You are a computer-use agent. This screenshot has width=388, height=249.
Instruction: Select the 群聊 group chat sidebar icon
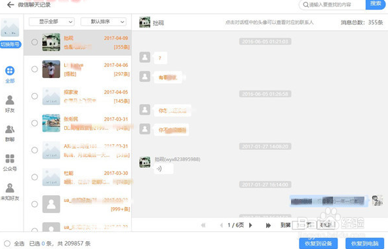10,129
